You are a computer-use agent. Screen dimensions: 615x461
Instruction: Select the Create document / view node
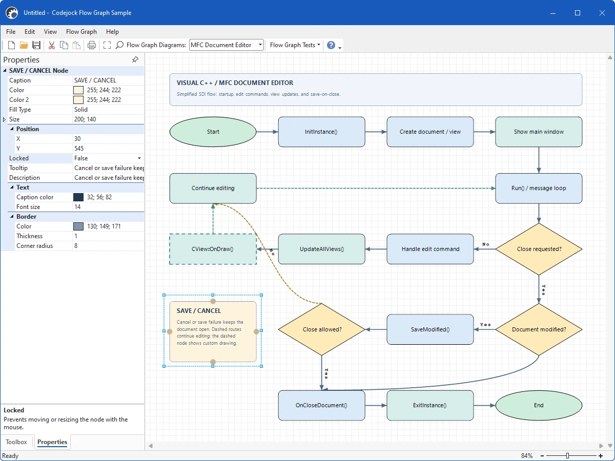tap(430, 132)
